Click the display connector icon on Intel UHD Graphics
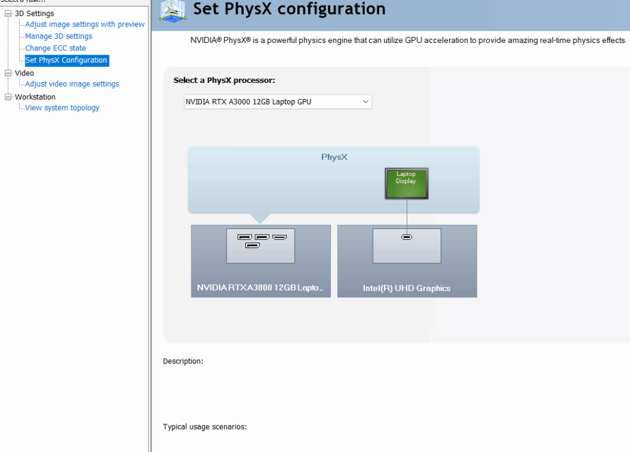This screenshot has height=452, width=630. 407,237
